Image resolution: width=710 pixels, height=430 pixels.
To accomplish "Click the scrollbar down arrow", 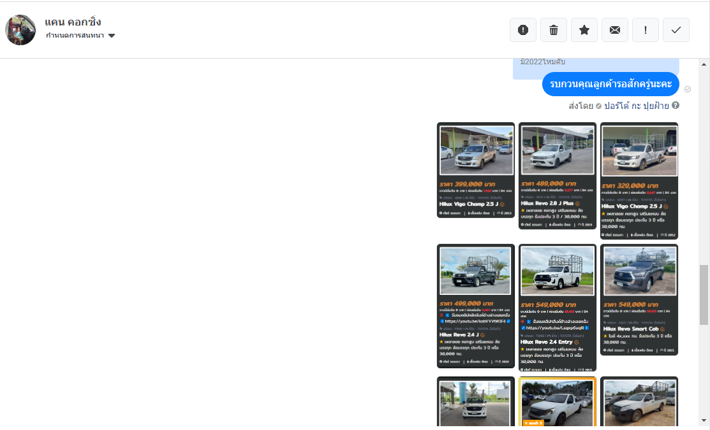I will point(704,420).
